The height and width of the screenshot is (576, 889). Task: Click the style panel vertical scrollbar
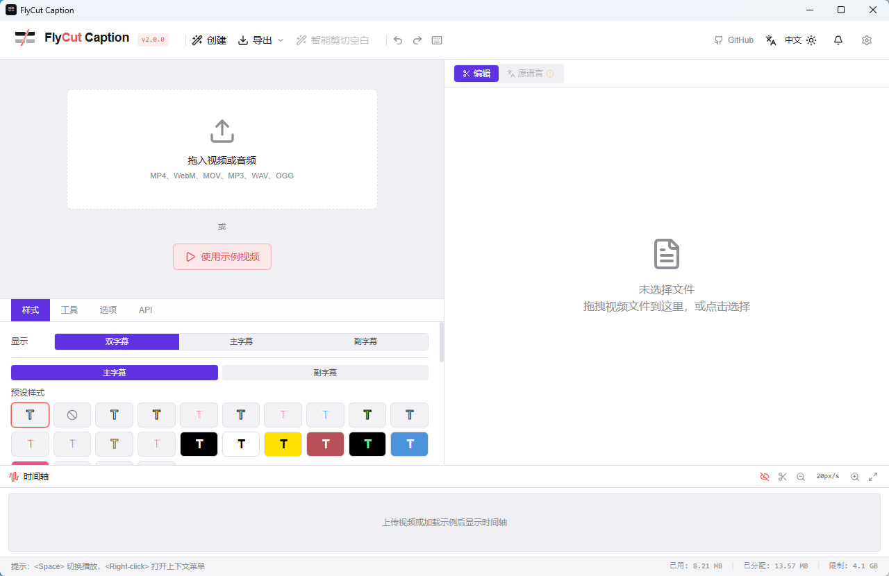442,342
